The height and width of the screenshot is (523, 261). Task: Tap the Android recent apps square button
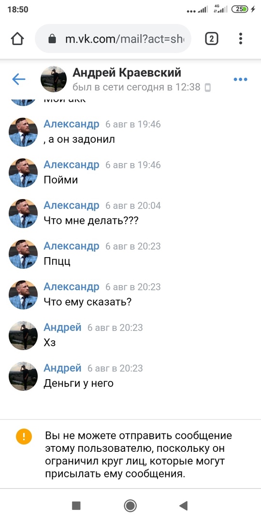76,506
